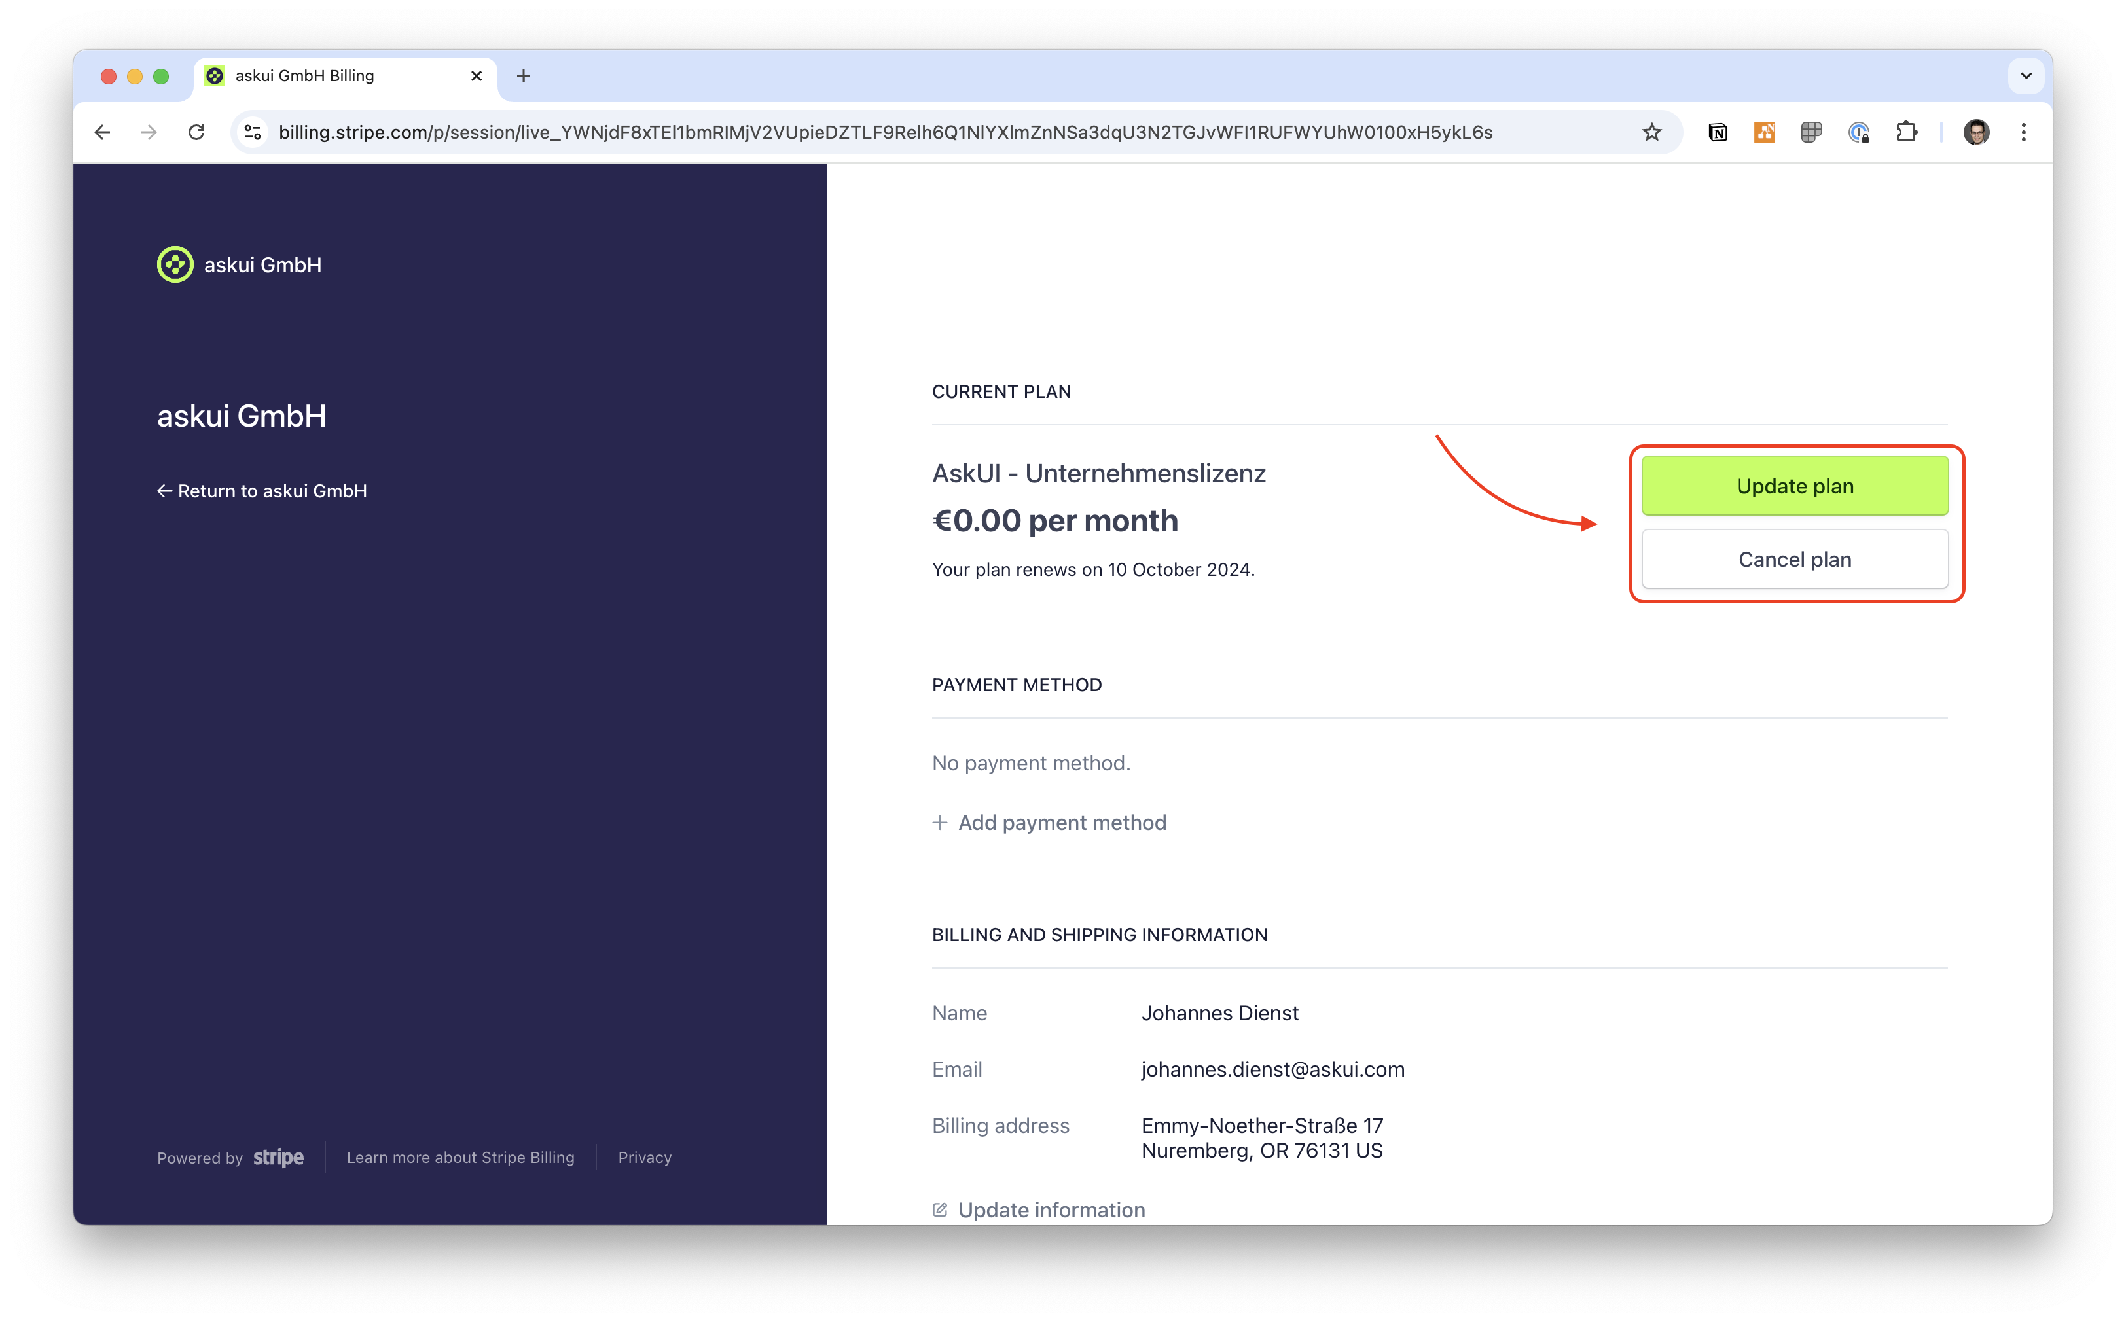Click the Update plan button
The image size is (2126, 1322).
tap(1793, 486)
